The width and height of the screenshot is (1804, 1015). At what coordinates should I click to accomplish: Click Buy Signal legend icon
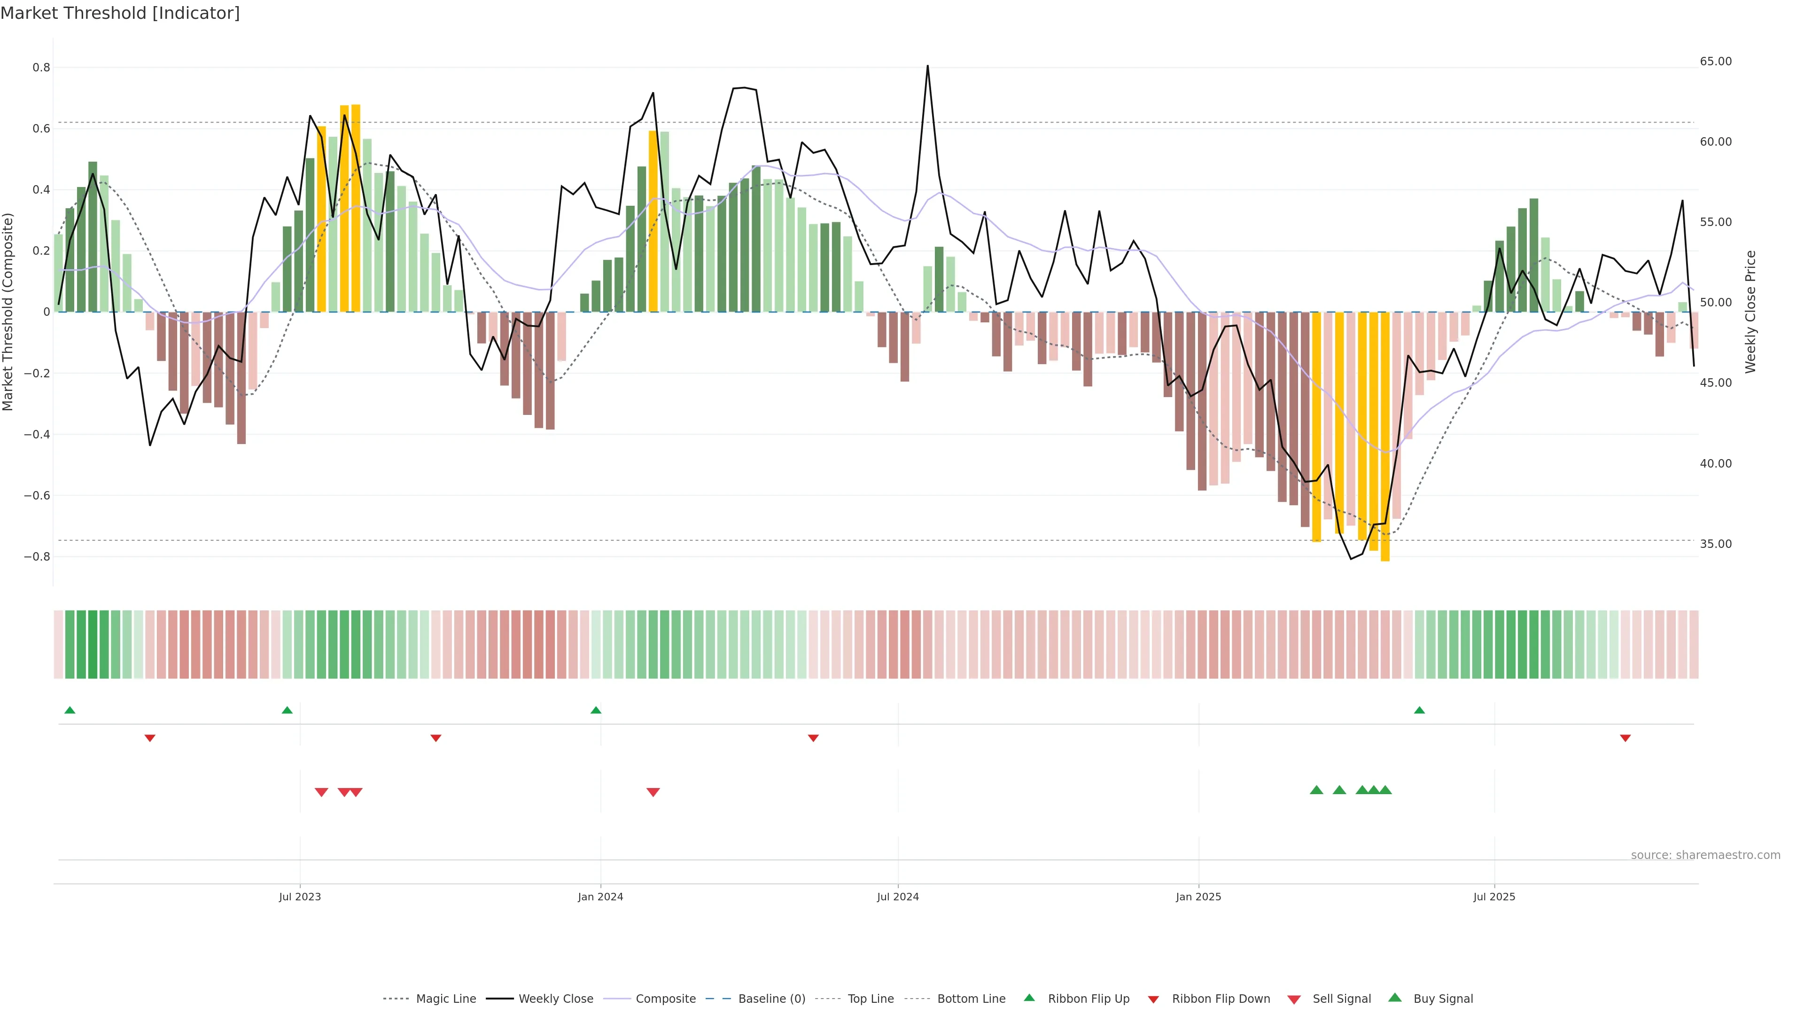click(1395, 998)
